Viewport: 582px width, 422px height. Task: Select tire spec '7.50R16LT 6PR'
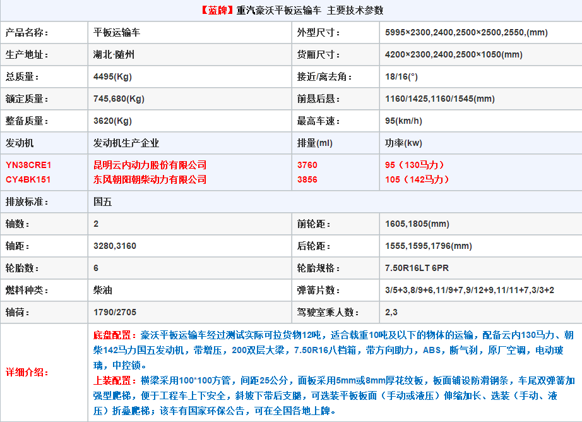tap(417, 268)
